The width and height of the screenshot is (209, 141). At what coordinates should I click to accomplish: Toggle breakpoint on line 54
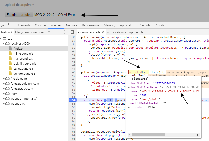pos(73,100)
